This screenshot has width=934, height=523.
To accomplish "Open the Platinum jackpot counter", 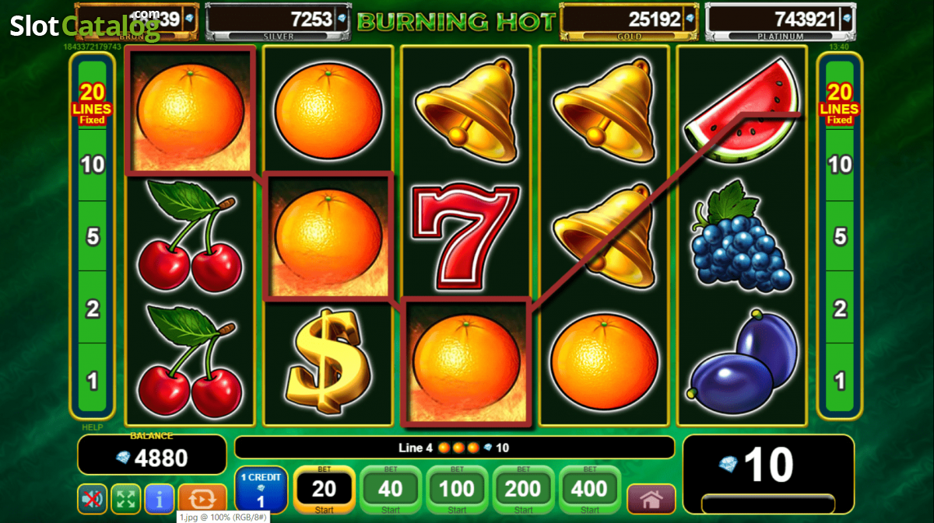I will coord(781,22).
